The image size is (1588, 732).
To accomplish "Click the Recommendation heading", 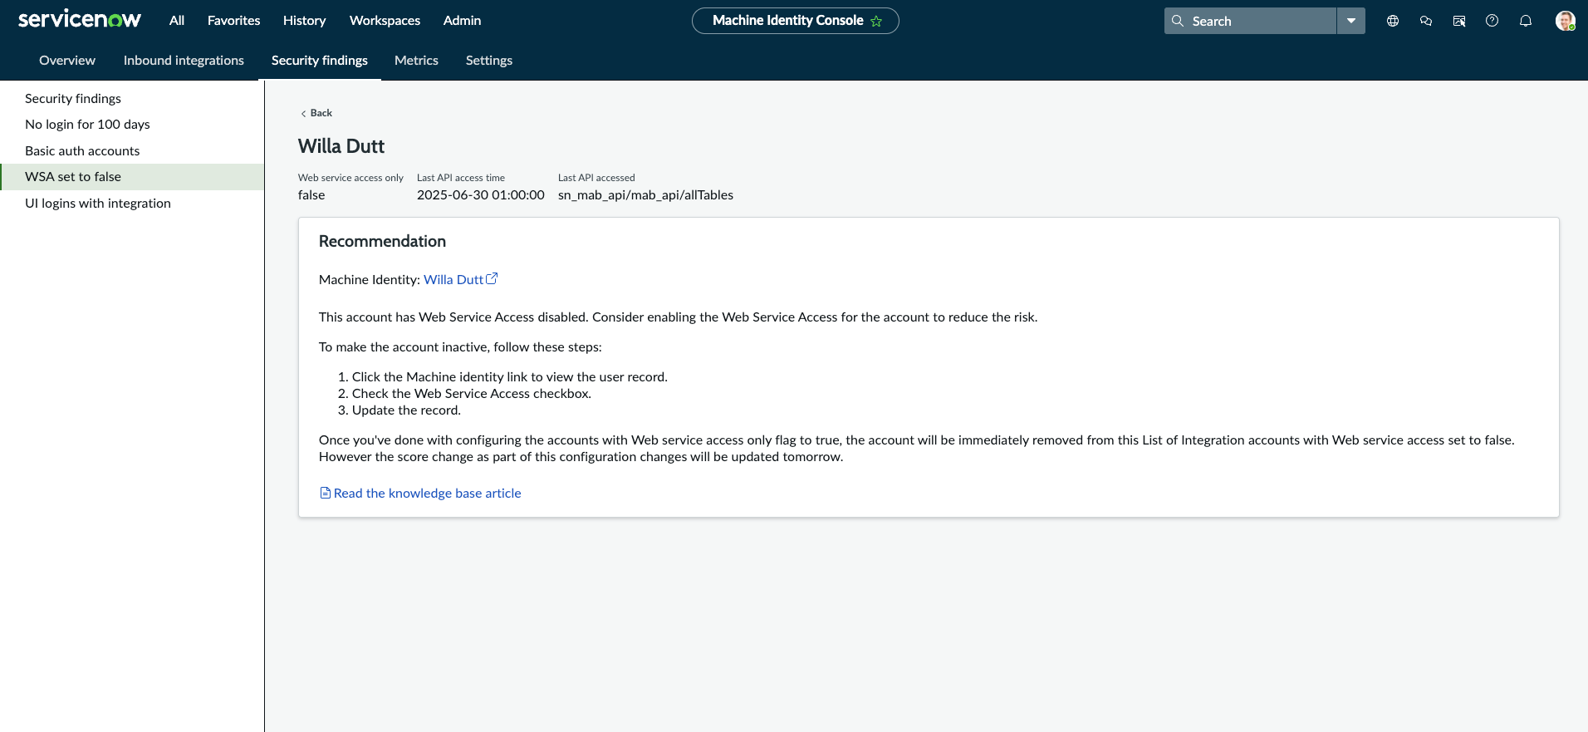I will coord(382,241).
